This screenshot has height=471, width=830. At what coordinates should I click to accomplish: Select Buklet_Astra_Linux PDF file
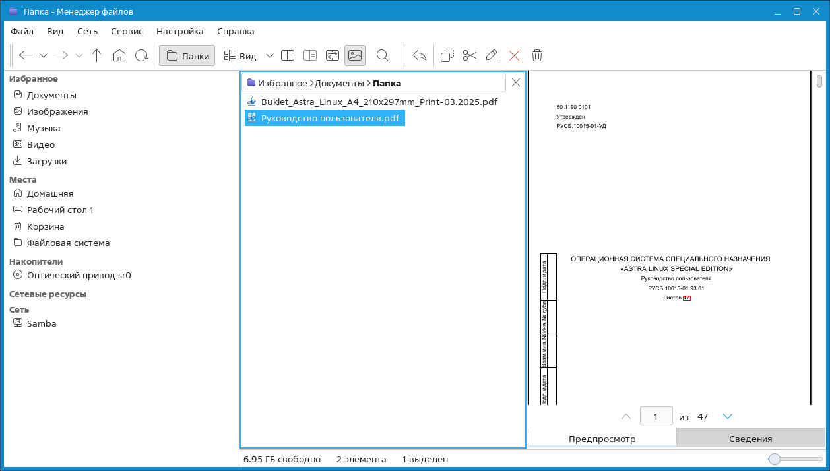(x=379, y=102)
